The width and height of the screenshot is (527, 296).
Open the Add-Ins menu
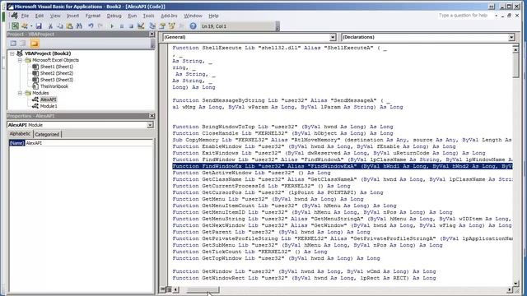[169, 16]
